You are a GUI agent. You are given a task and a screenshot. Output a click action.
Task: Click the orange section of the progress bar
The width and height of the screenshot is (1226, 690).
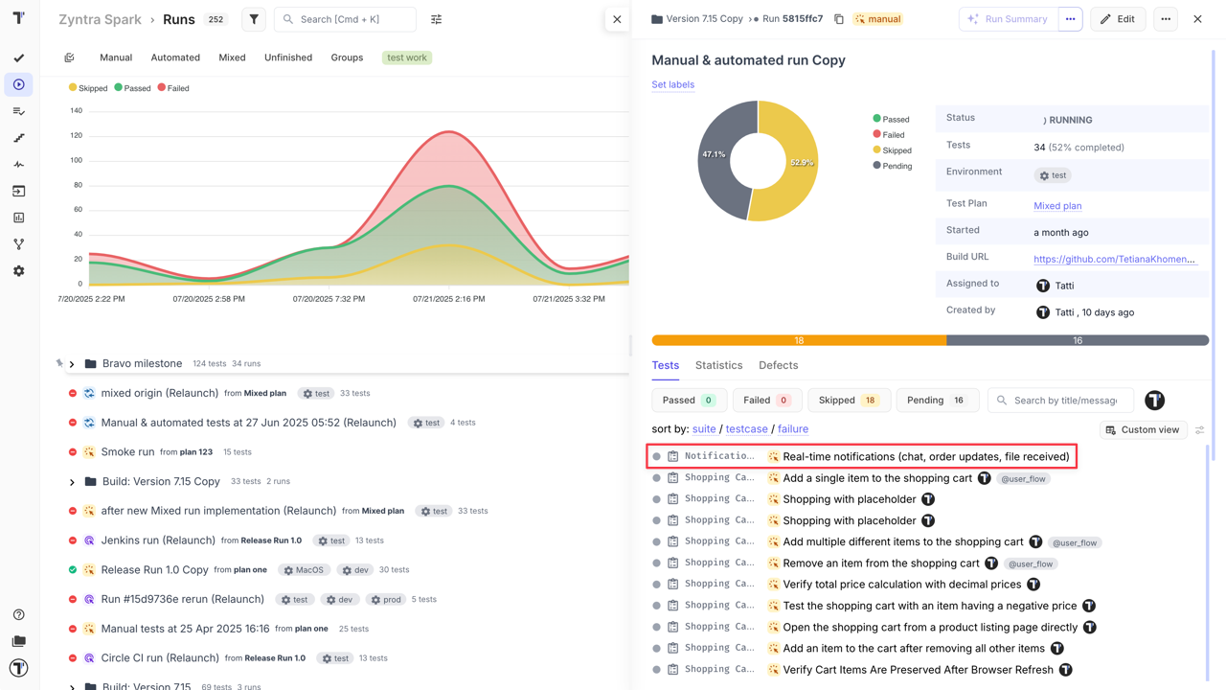pos(799,339)
